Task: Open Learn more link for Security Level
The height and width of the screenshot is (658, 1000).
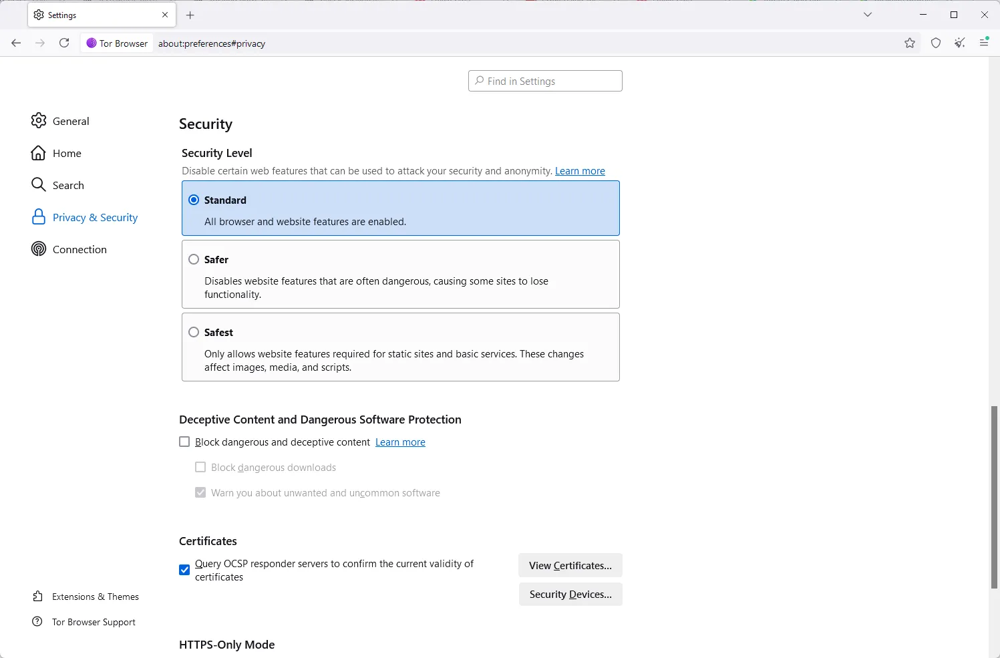Action: 580,171
